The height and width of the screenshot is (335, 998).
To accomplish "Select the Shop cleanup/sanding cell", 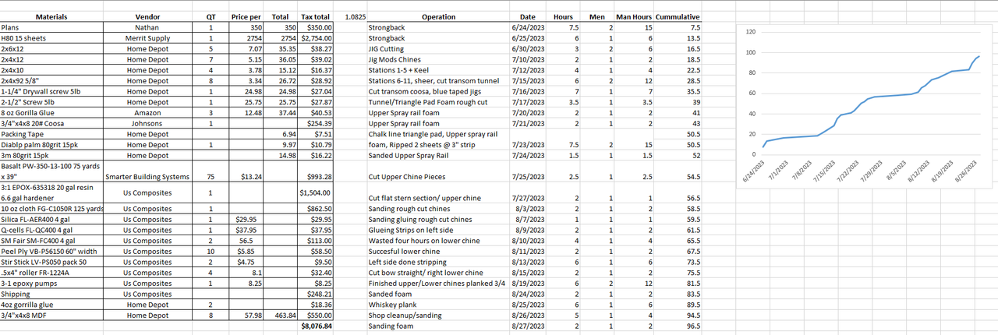I will (439, 316).
